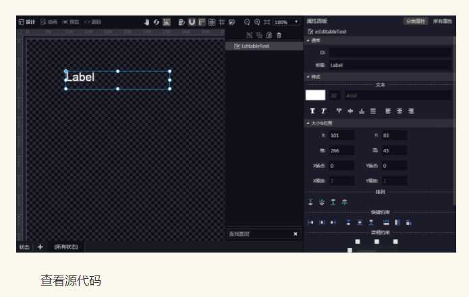Click the Y anchor field
This screenshot has width=469, height=297.
click(395, 166)
